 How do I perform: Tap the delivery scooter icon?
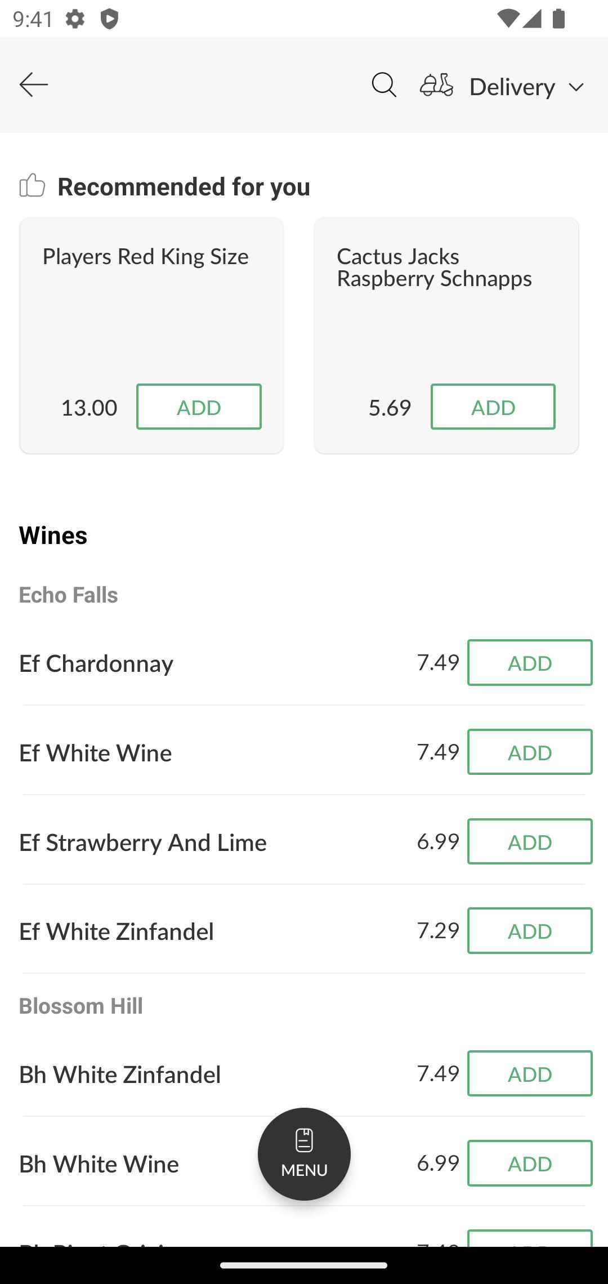click(x=436, y=85)
